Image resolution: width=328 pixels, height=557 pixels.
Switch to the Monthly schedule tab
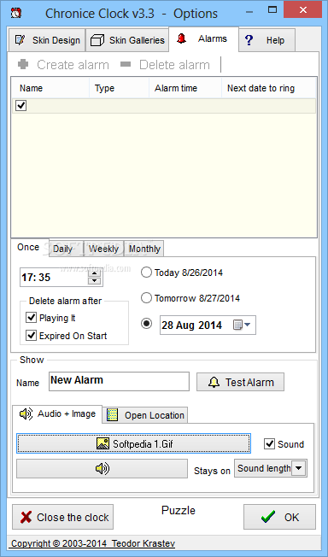click(144, 249)
